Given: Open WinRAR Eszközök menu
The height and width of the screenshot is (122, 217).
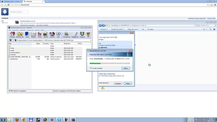Looking at the screenshot, I should coord(23,30).
